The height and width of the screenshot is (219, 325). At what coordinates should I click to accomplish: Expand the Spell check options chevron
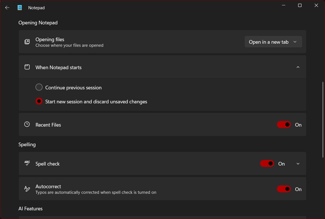[x=298, y=164]
